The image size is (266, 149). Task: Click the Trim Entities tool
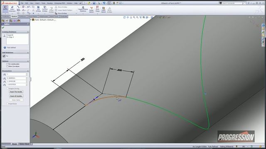tap(38, 9)
